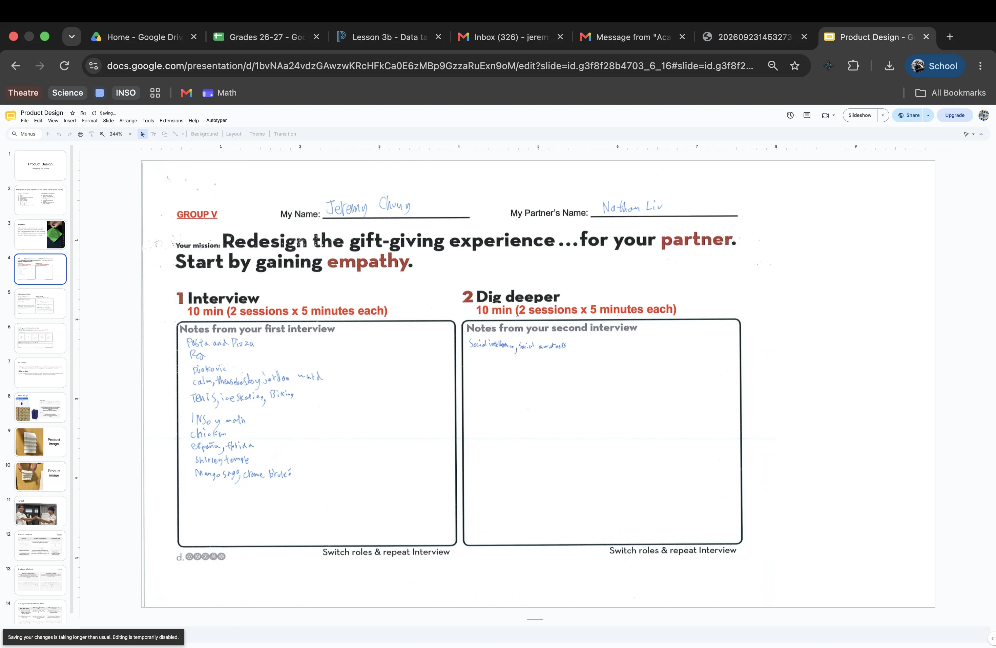Open the Theatre bookmark folder
Screen dimensions: 996x648
(23, 93)
